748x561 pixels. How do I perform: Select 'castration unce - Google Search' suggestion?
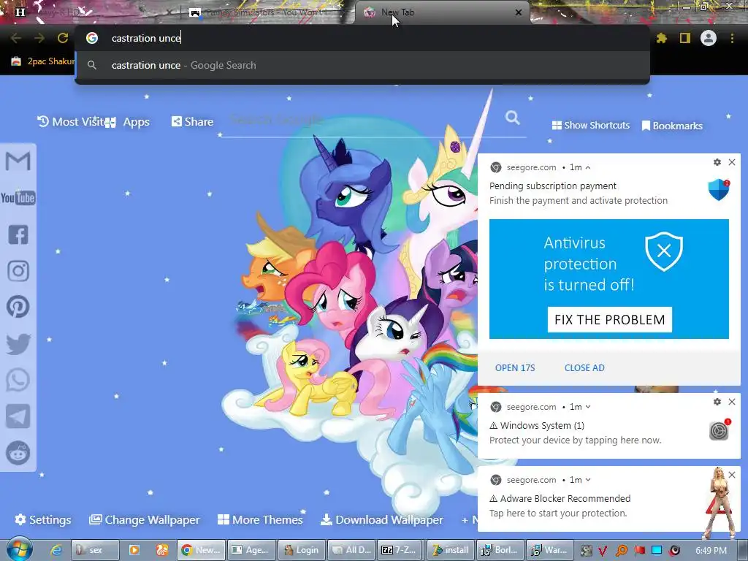362,65
